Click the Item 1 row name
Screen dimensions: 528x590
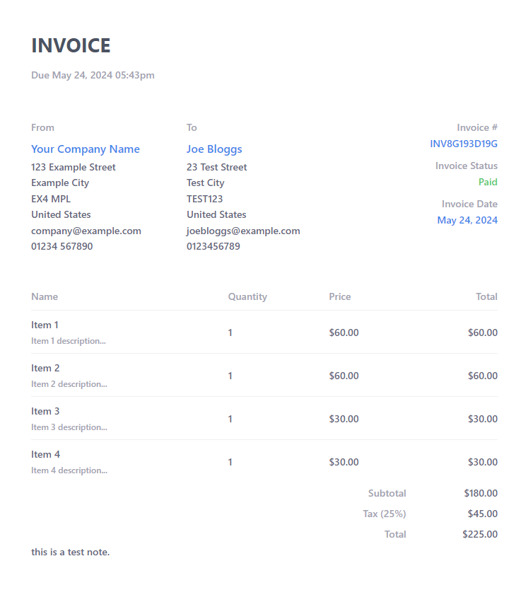pos(45,325)
